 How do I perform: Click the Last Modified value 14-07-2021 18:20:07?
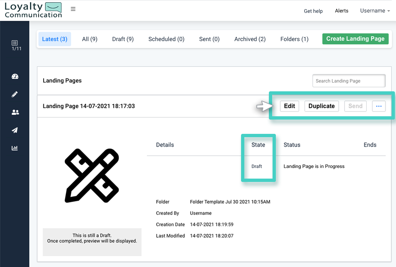click(212, 236)
